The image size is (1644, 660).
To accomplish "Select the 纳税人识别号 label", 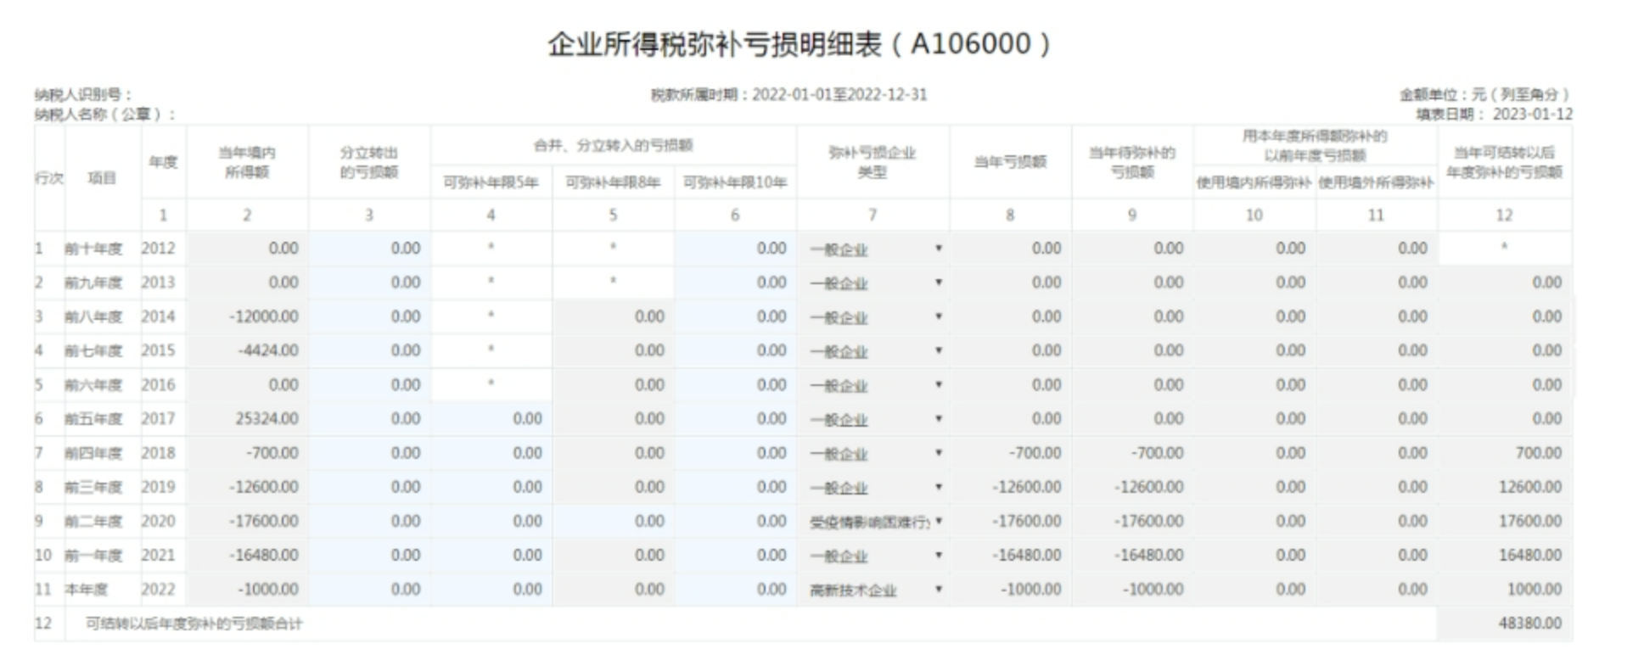I will pos(83,95).
